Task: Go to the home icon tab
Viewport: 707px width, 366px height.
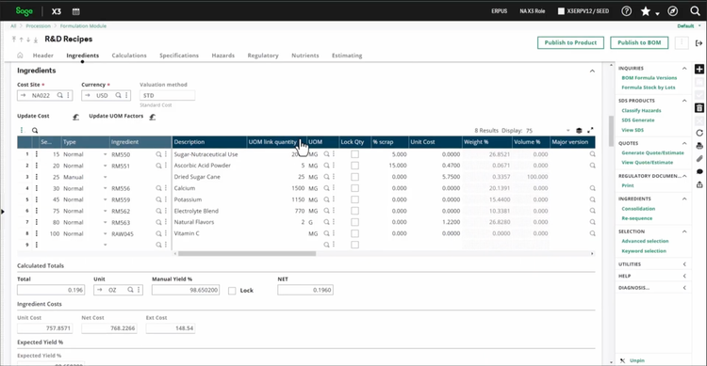Action: (20, 56)
